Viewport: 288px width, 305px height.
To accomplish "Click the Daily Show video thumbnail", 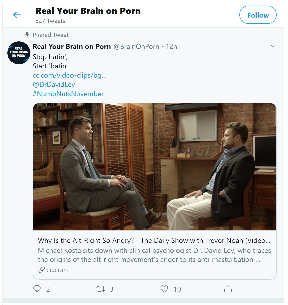I will tap(155, 167).
